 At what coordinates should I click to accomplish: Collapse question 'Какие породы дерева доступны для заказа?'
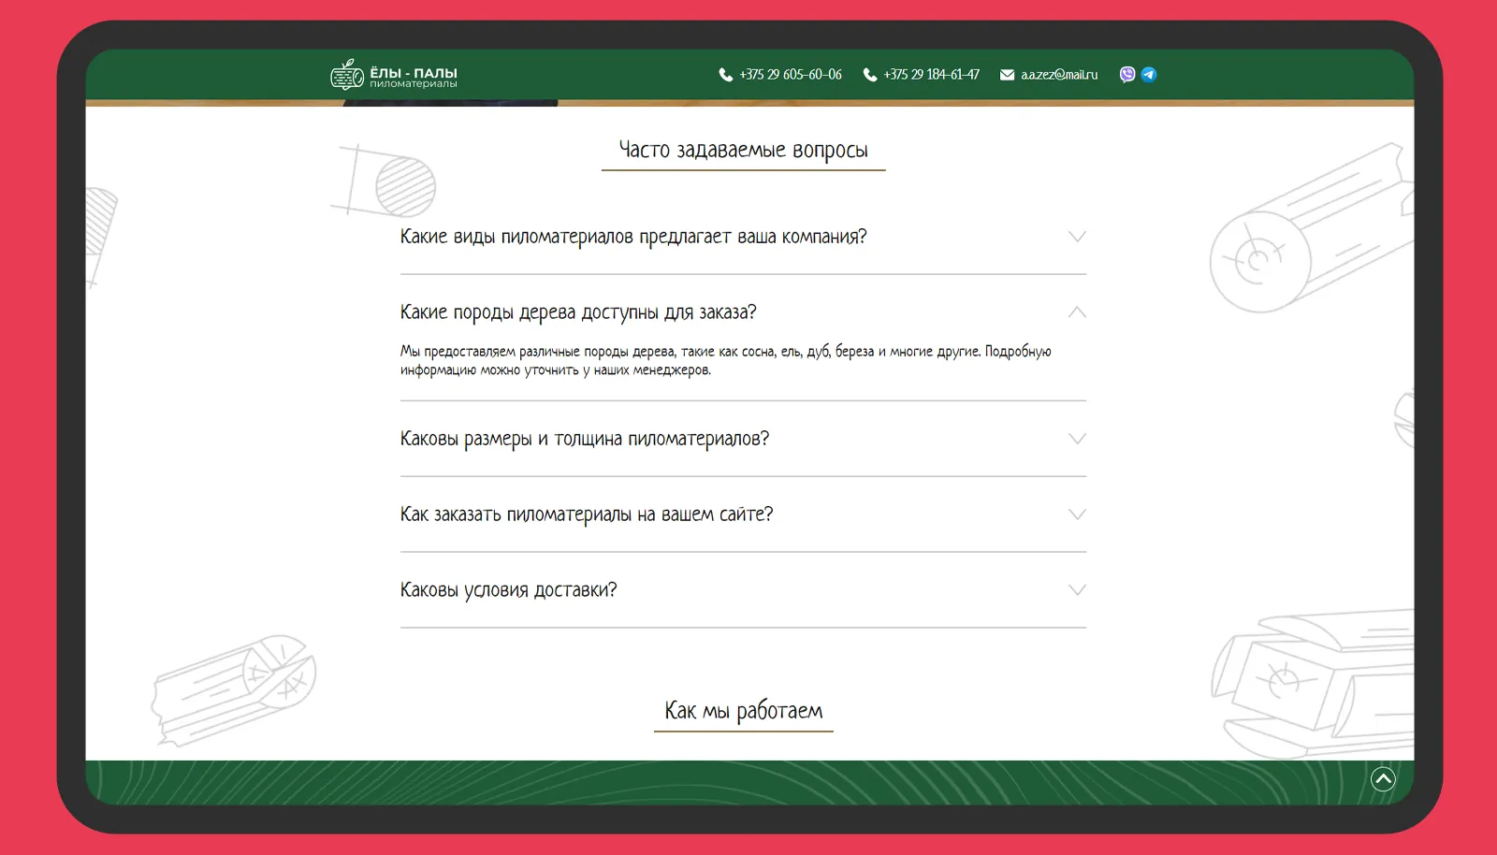[578, 312]
